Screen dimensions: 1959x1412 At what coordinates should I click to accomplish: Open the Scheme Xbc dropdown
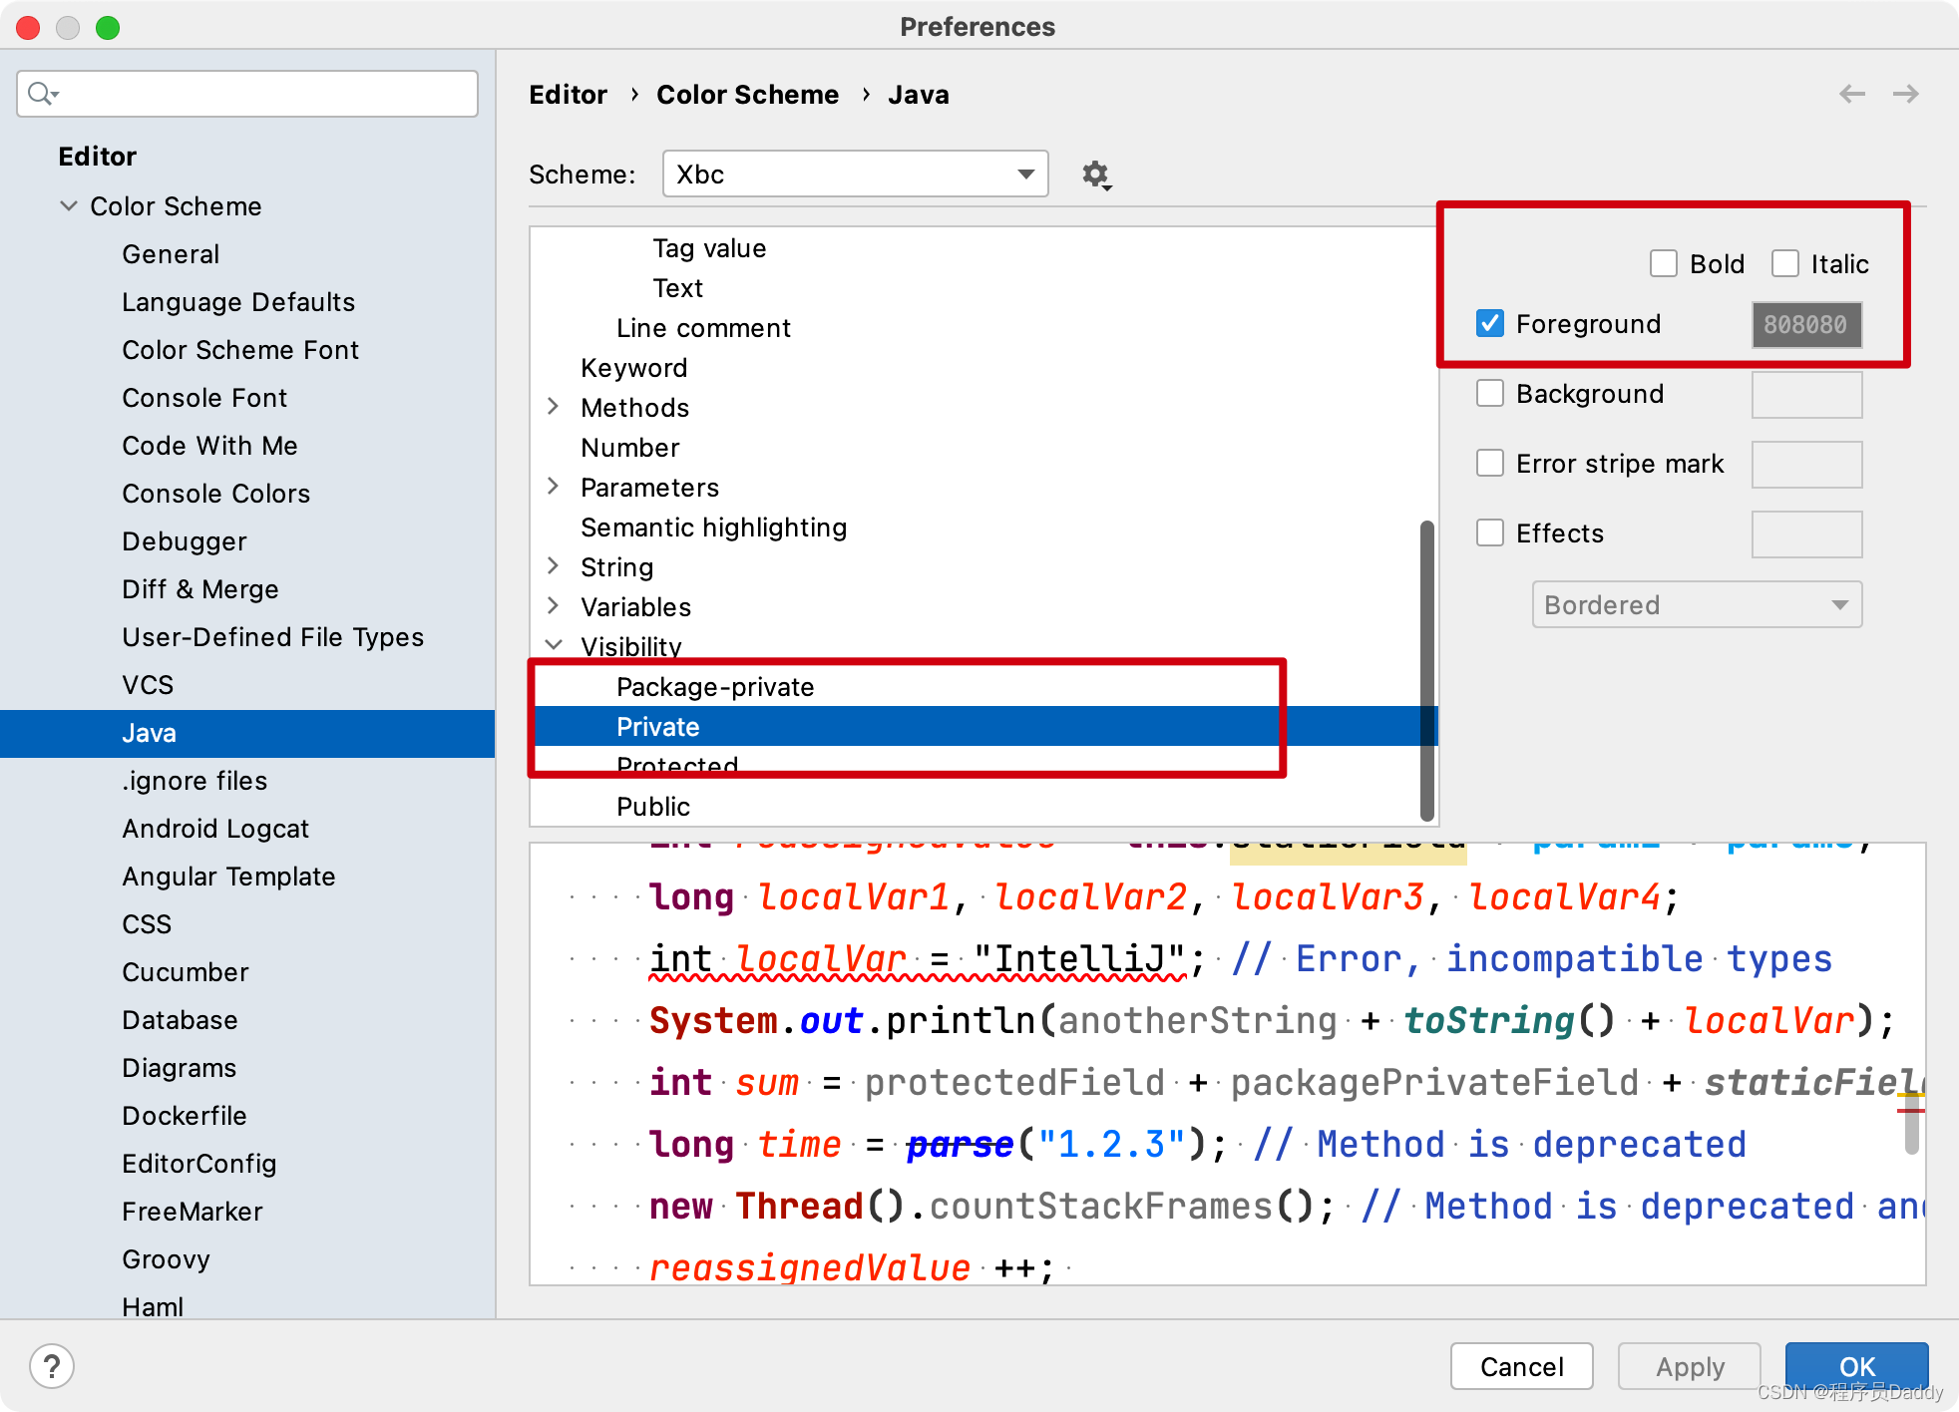pos(855,175)
